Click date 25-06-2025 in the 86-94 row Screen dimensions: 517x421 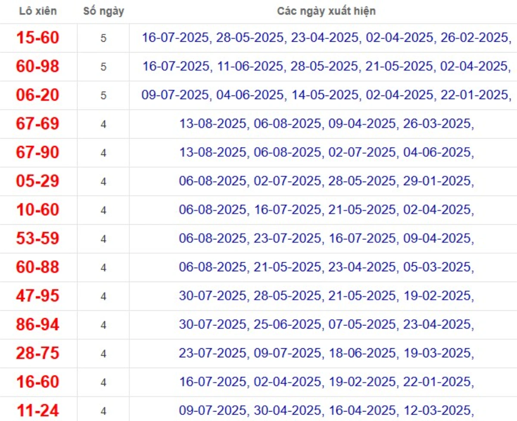tap(287, 325)
